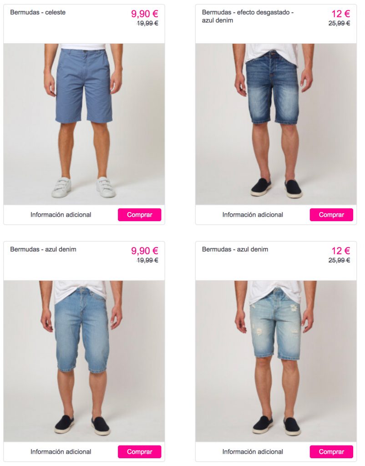
Task: Select the bottom-right 'Bermudas - azul denim' title
Action: point(235,249)
